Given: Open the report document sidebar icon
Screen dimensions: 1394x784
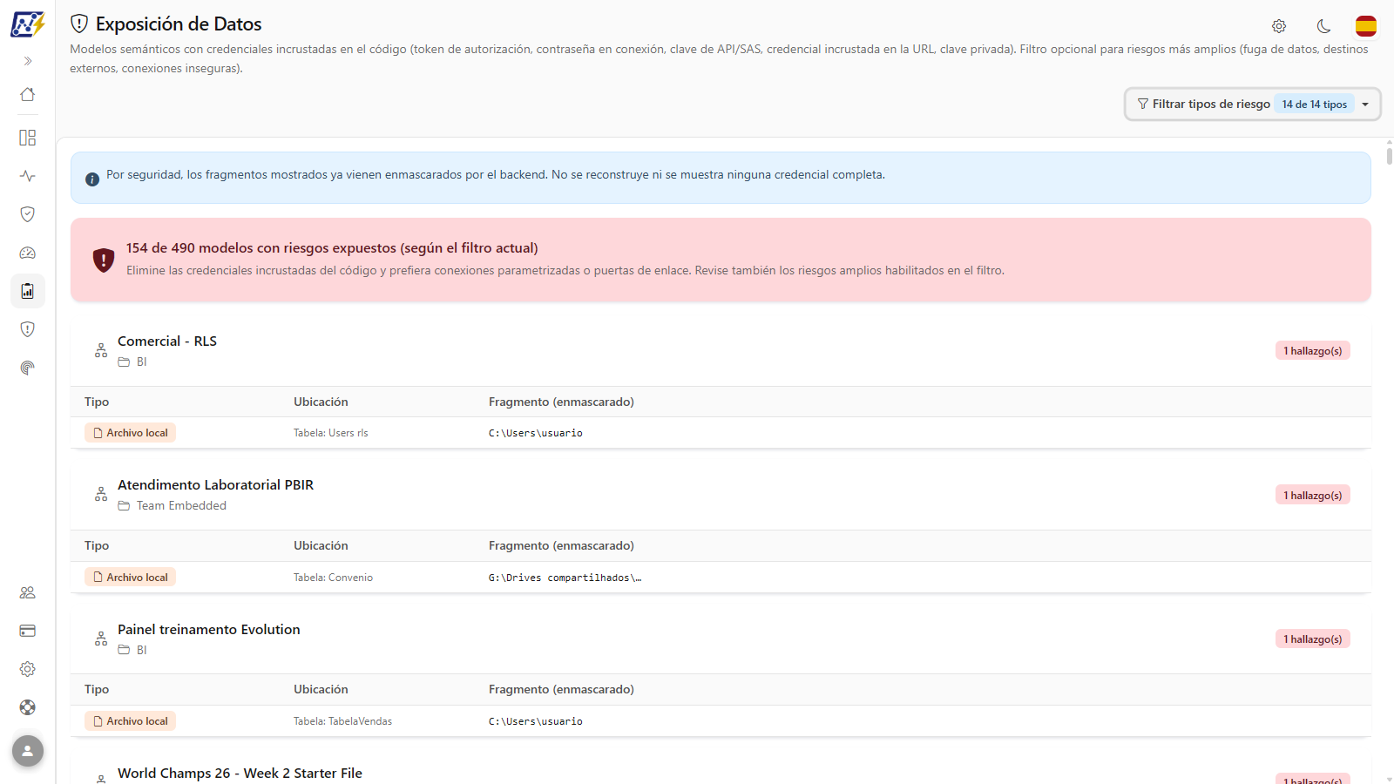Looking at the screenshot, I should point(28,291).
